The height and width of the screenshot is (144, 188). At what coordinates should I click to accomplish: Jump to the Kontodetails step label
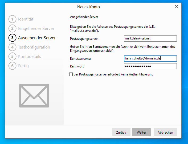click(30, 57)
